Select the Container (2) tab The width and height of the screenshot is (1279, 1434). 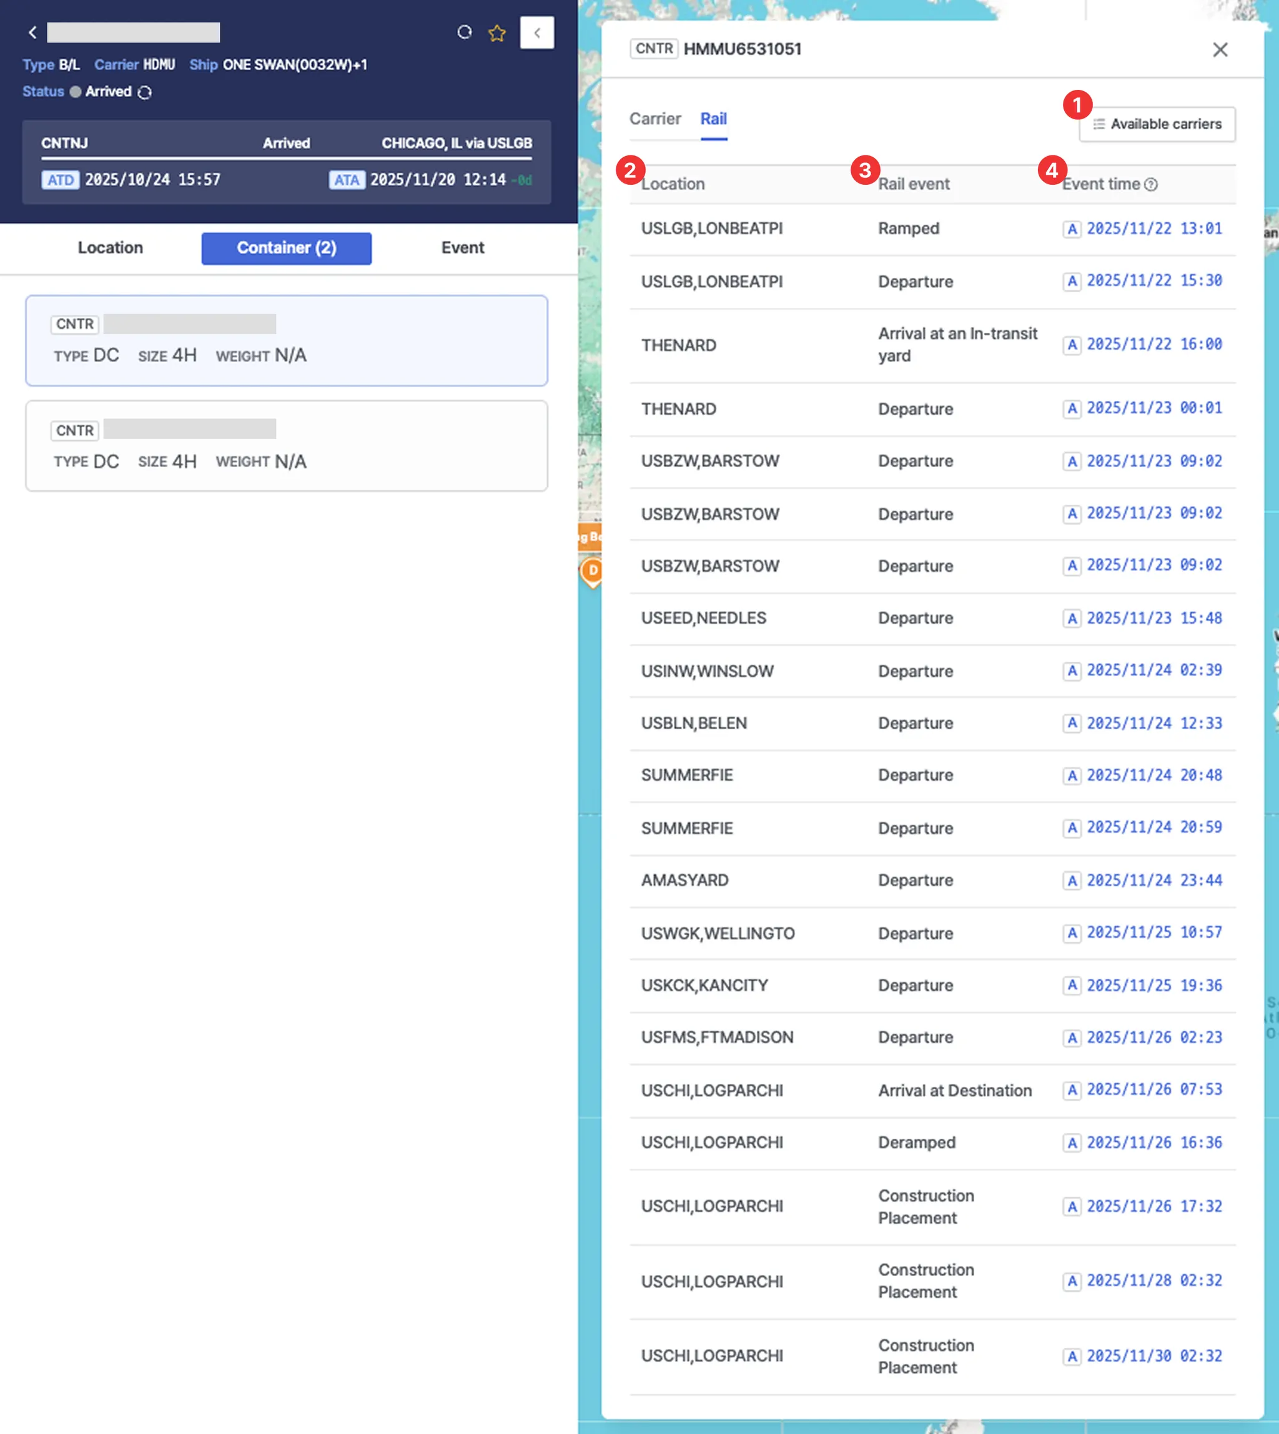tap(286, 247)
